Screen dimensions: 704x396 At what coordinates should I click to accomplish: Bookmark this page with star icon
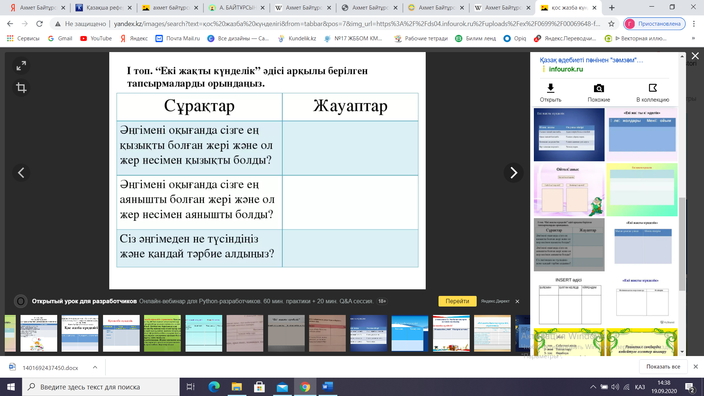coord(611,24)
